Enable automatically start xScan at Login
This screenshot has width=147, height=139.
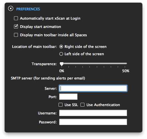[x=16, y=18]
